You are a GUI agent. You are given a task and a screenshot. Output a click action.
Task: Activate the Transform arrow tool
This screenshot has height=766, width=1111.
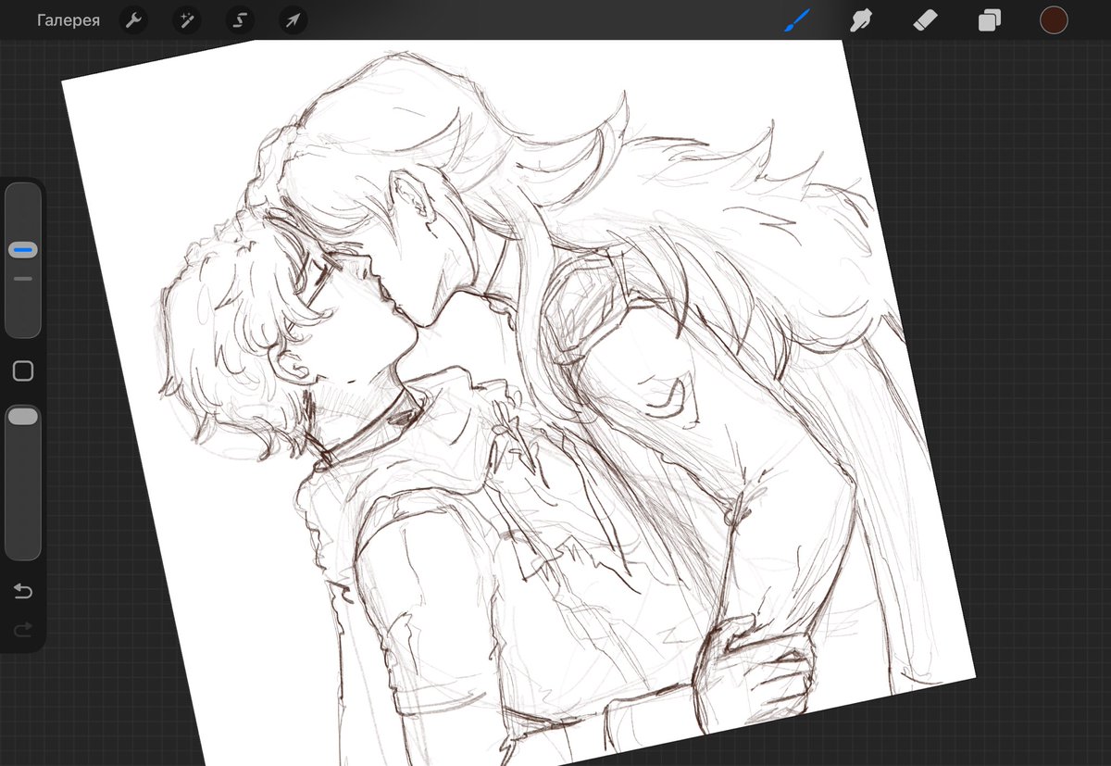(x=293, y=20)
